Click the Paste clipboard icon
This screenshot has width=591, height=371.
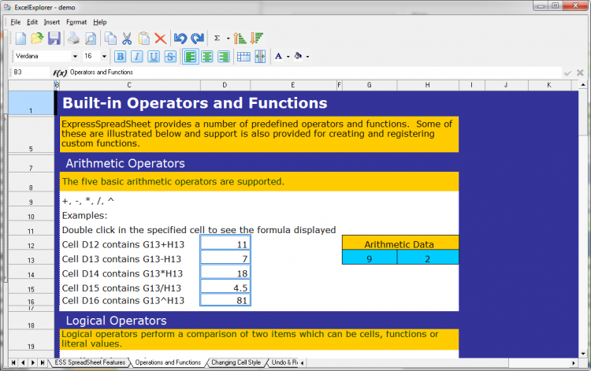[x=143, y=38]
